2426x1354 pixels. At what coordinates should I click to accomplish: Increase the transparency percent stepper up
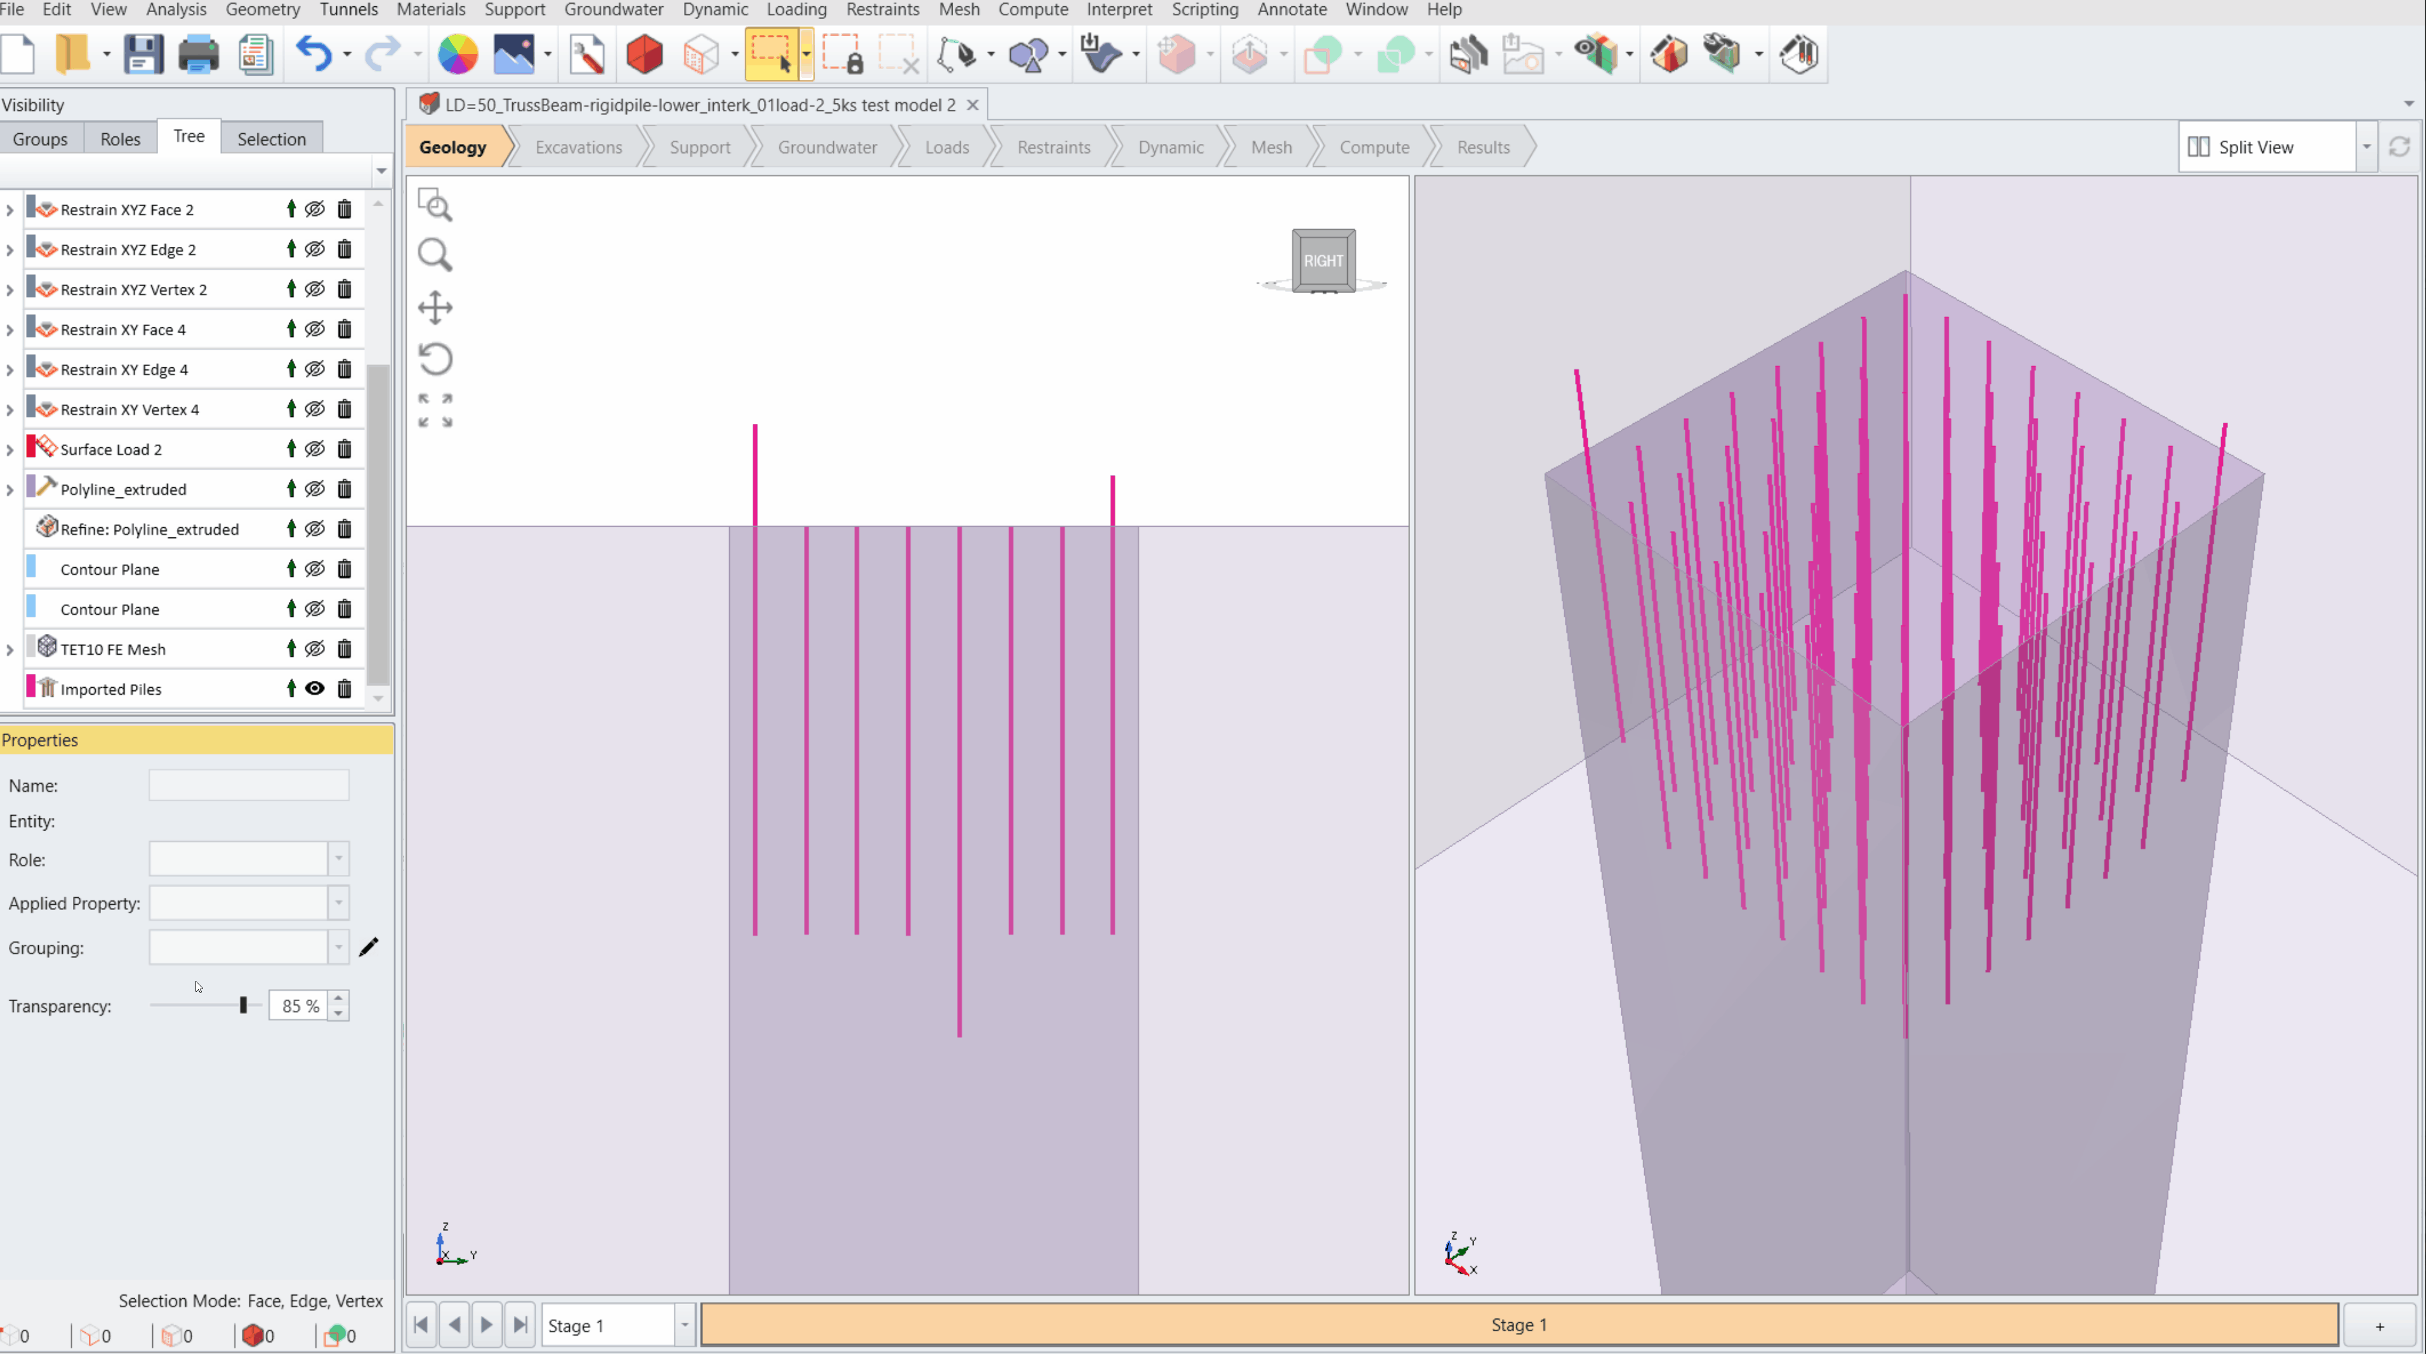338,998
